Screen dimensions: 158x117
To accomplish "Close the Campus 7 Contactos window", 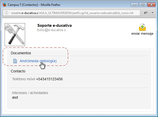I will [x=151, y=5].
